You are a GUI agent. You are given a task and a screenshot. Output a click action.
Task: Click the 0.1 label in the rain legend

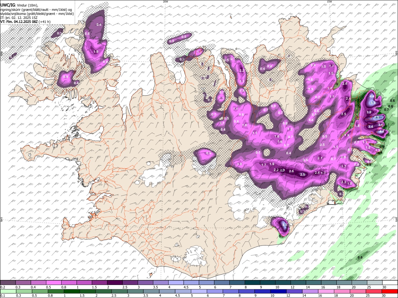coord(2,296)
